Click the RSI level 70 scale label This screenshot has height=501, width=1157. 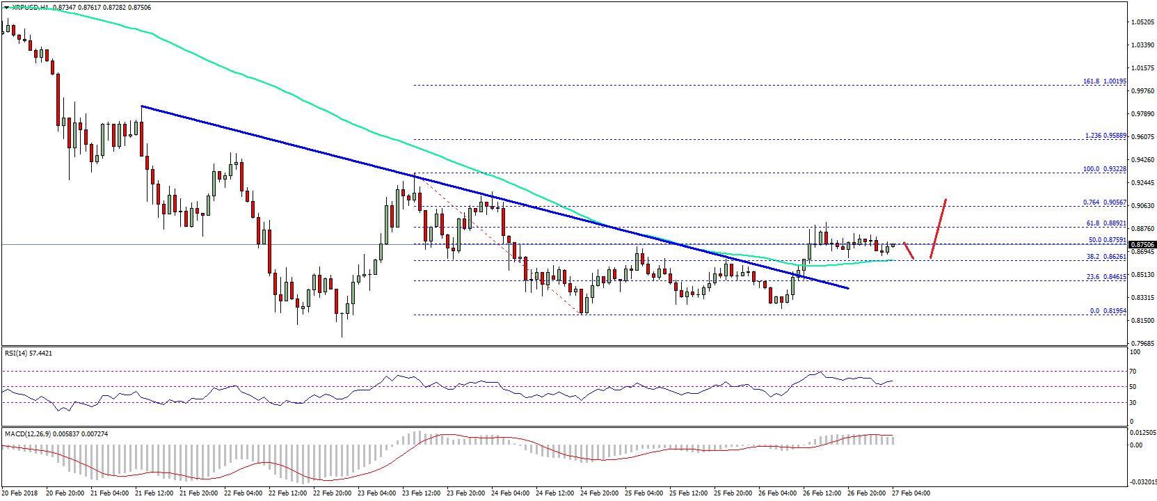point(1133,372)
